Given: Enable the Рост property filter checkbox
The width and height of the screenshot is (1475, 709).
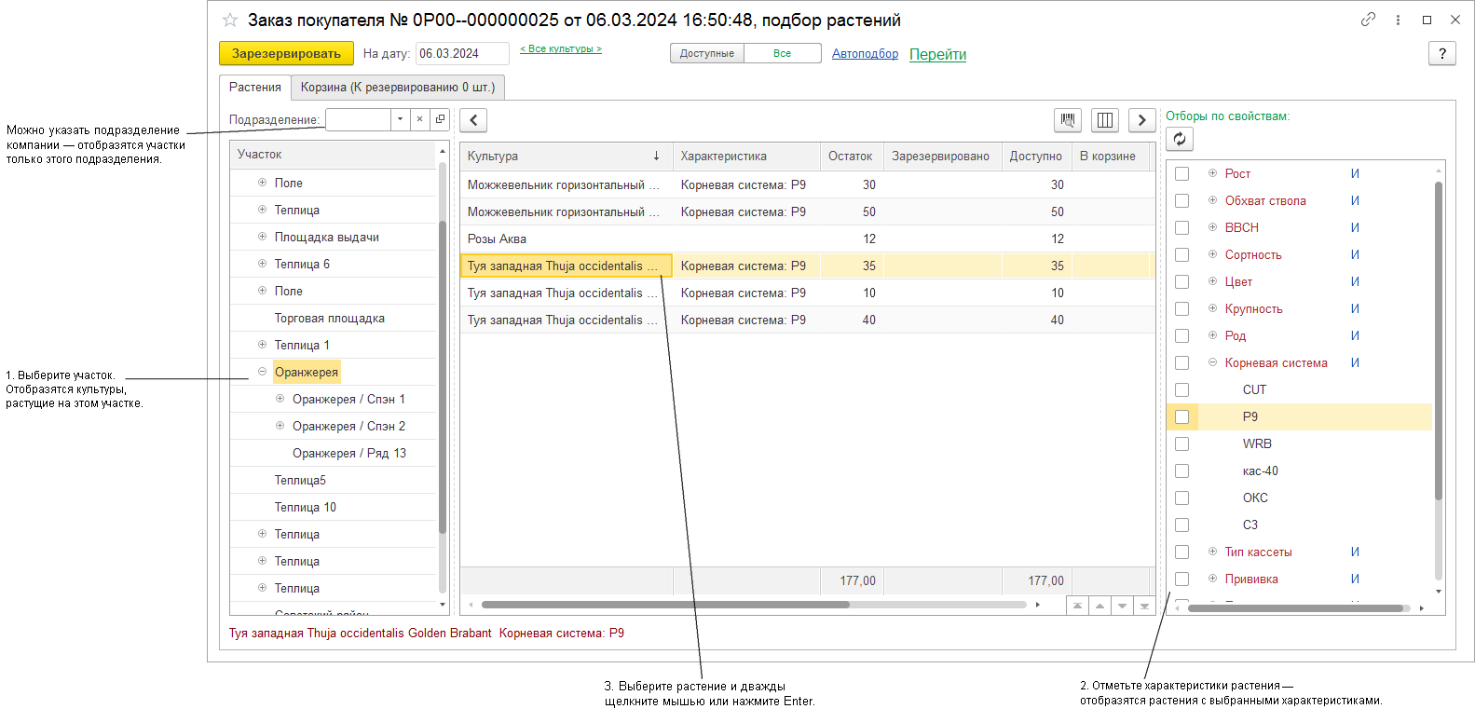Looking at the screenshot, I should tap(1181, 173).
